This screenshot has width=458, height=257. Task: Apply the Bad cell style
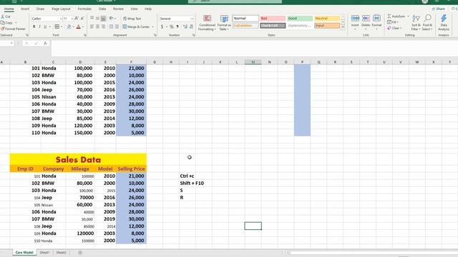(273, 19)
